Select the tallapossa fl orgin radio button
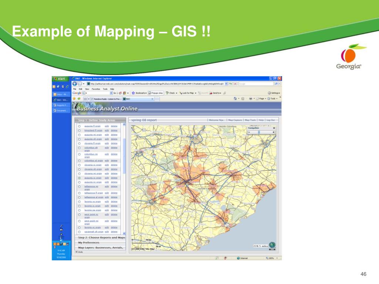The height and width of the screenshot is (284, 379). tap(79, 193)
